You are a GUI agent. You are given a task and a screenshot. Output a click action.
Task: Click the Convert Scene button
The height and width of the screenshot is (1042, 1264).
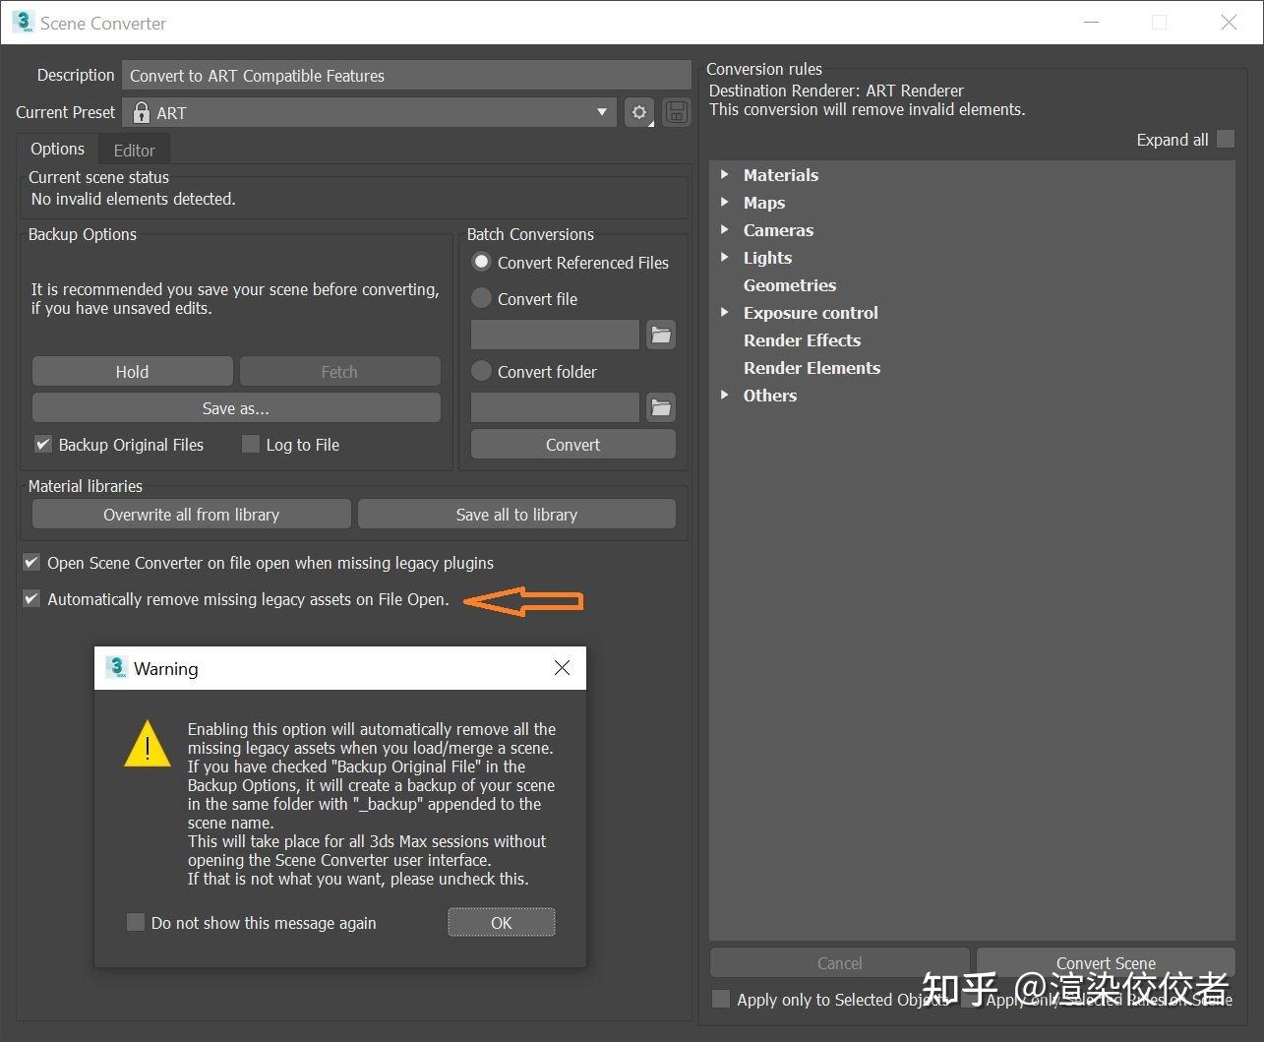click(1106, 962)
